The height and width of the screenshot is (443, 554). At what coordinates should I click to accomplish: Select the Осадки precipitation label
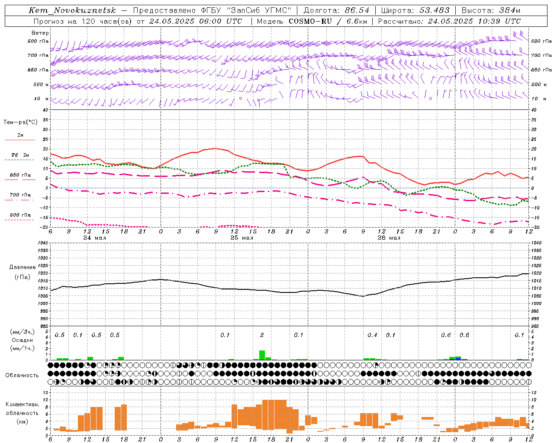point(23,340)
